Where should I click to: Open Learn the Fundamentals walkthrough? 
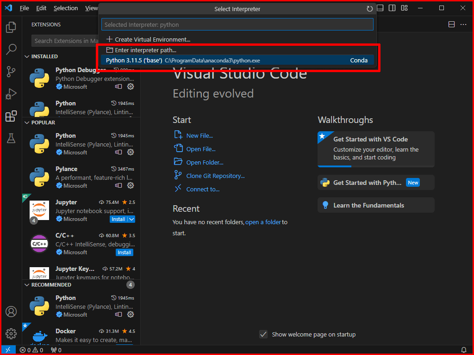tap(376, 205)
